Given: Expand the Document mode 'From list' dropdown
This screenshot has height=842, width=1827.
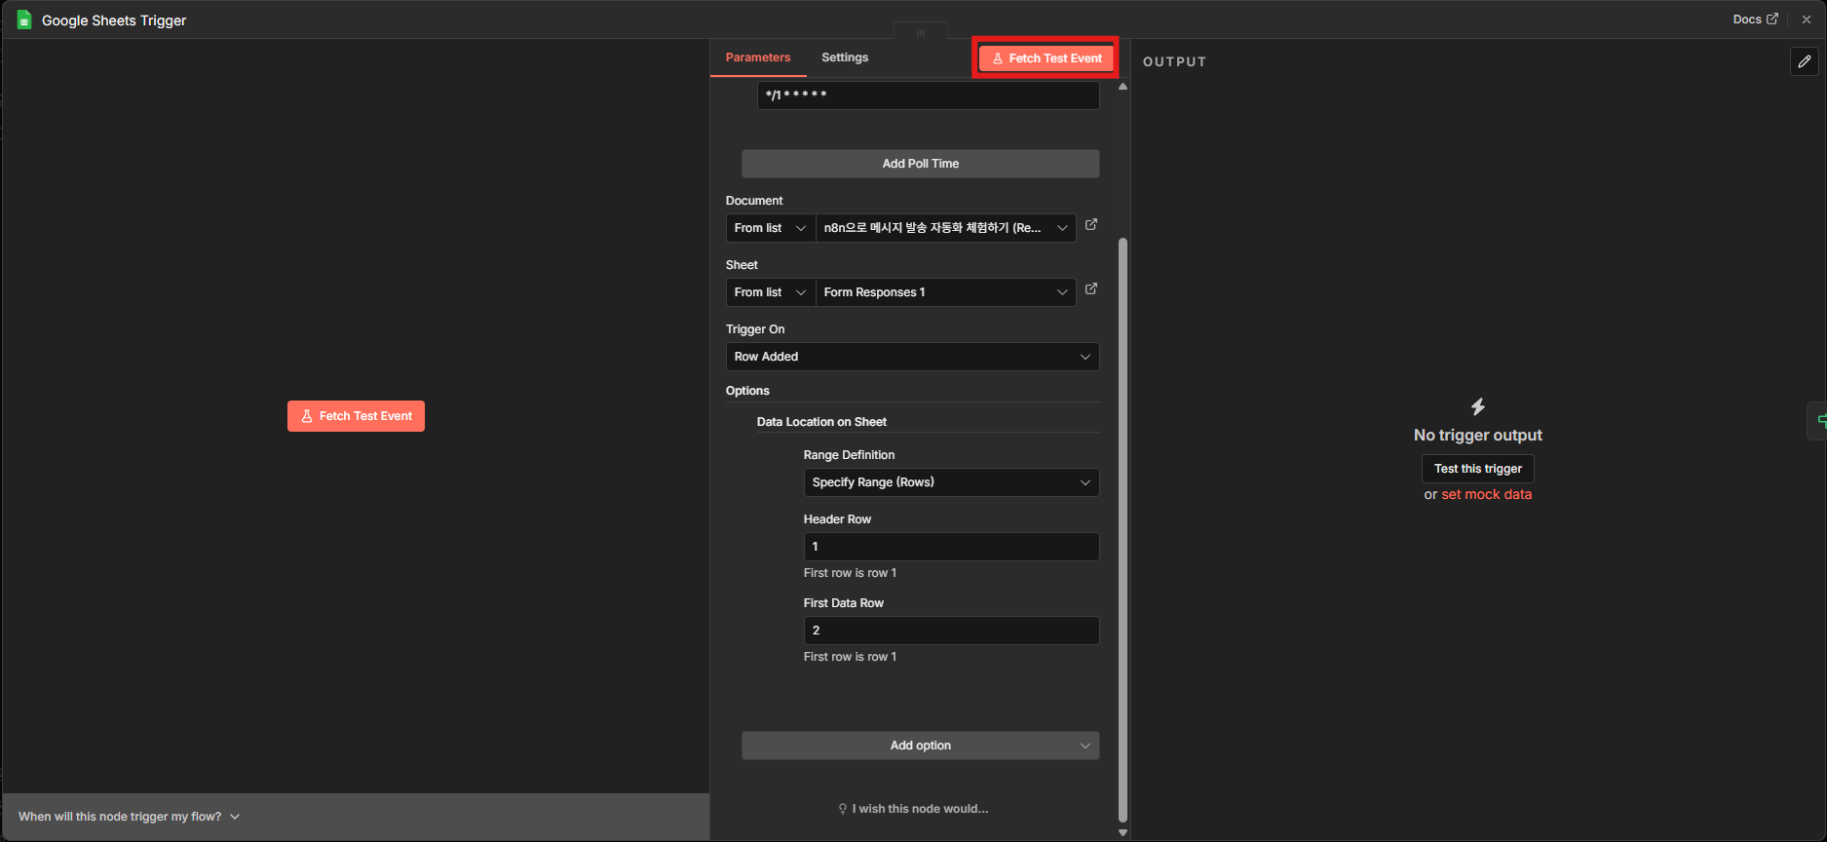Looking at the screenshot, I should pos(770,228).
